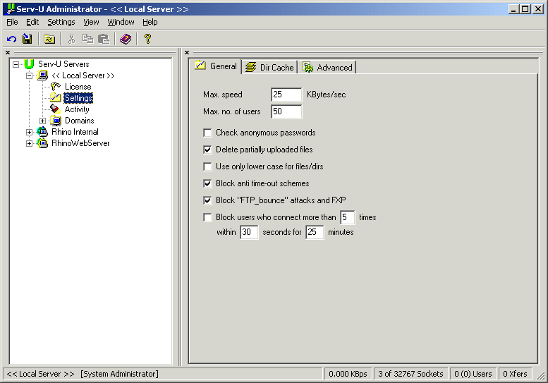Click the green Serv-U Servers root icon

tap(29, 64)
